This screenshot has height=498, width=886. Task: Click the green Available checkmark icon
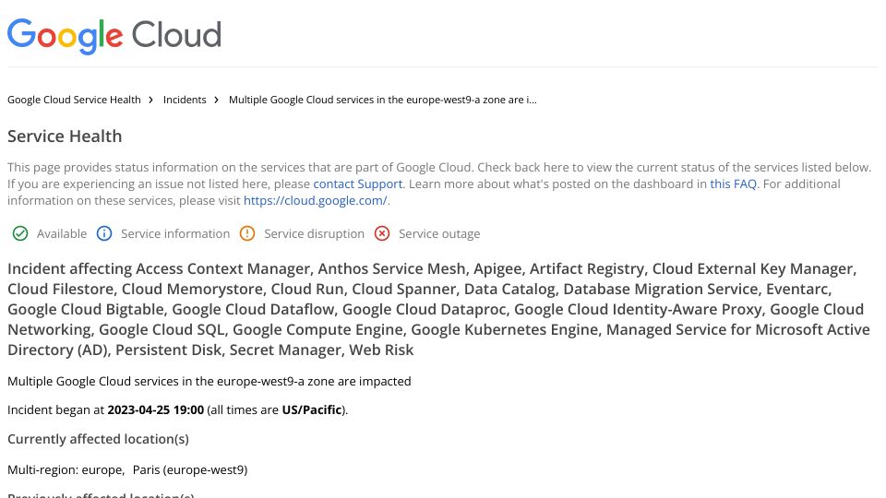click(20, 233)
